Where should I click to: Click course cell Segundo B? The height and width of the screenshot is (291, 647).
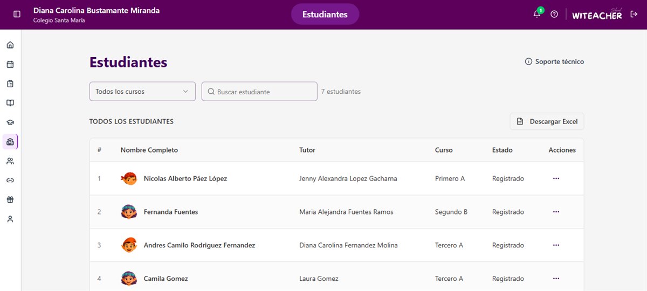point(451,212)
